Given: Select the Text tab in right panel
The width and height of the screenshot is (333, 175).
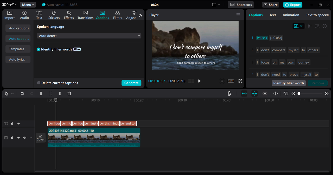Looking at the screenshot, I should [273, 15].
